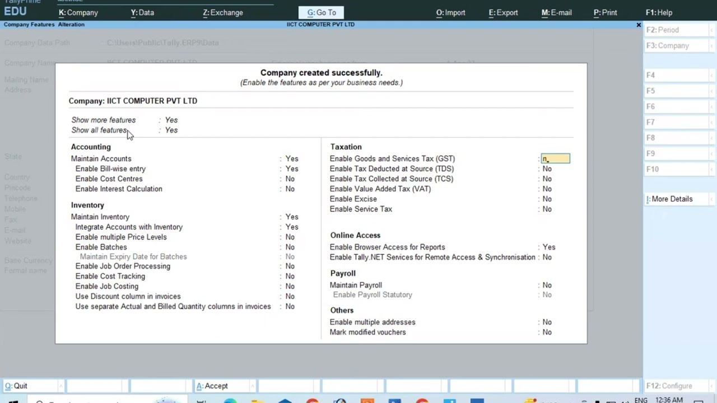Click the Inventory section heading
The height and width of the screenshot is (403, 717).
[87, 205]
